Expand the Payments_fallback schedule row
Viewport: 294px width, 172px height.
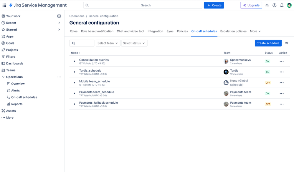point(74,104)
